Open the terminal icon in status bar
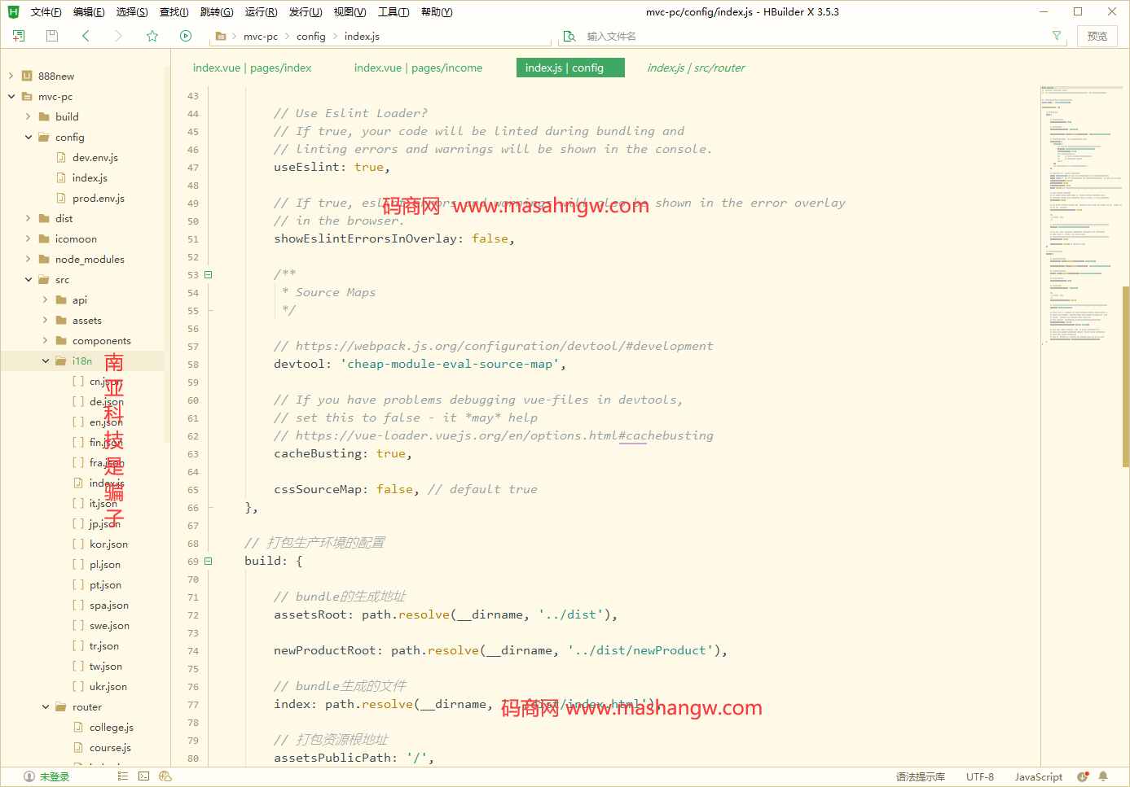 144,776
